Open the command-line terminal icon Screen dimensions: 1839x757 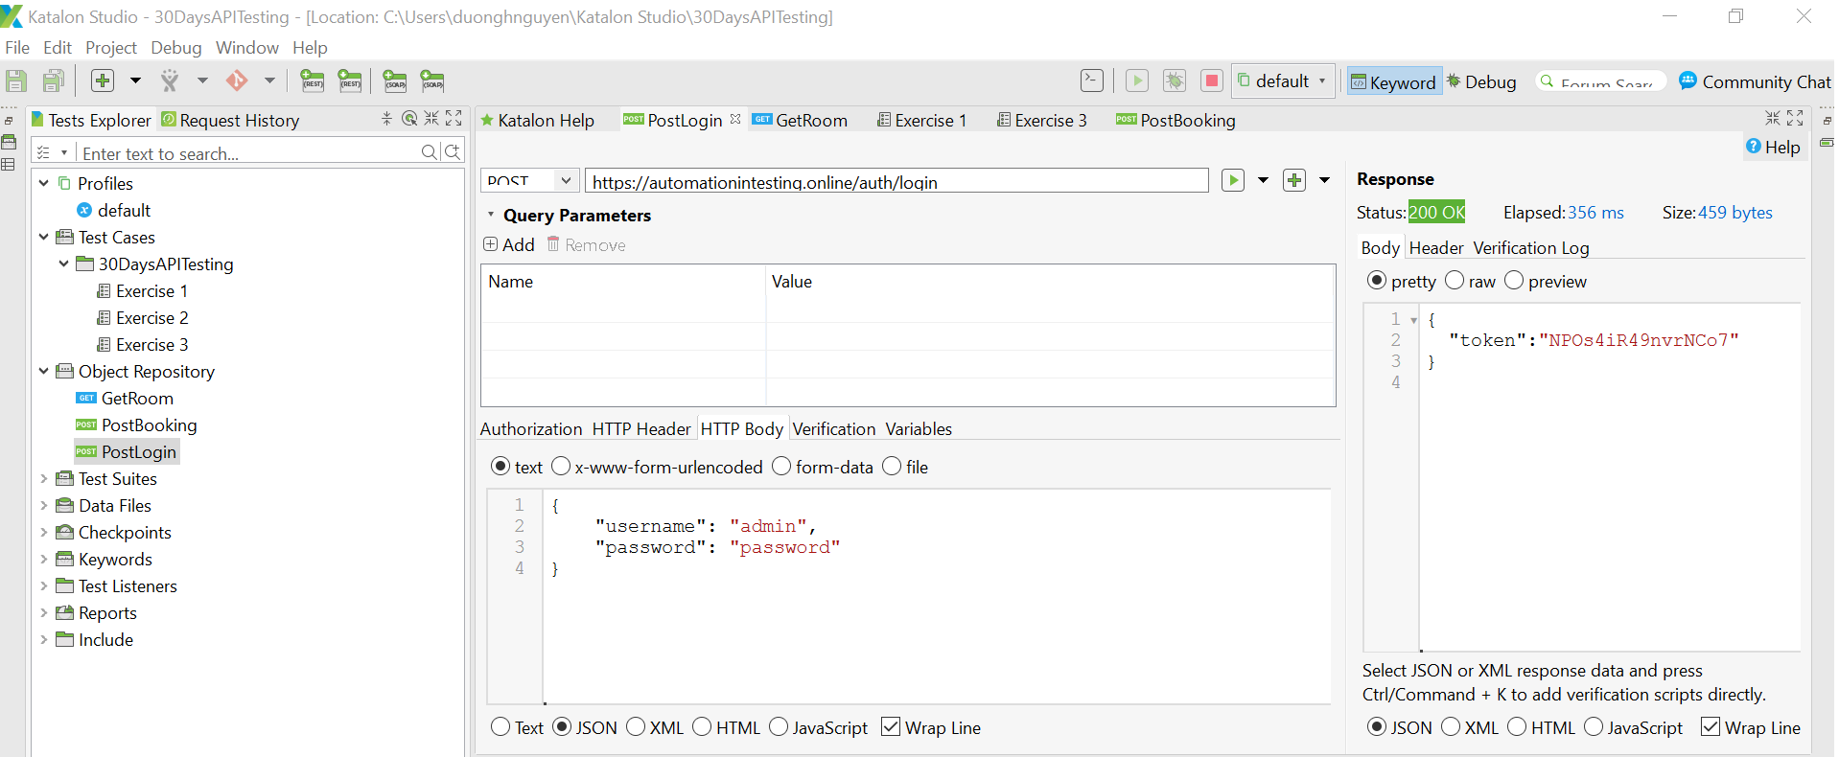point(1092,80)
